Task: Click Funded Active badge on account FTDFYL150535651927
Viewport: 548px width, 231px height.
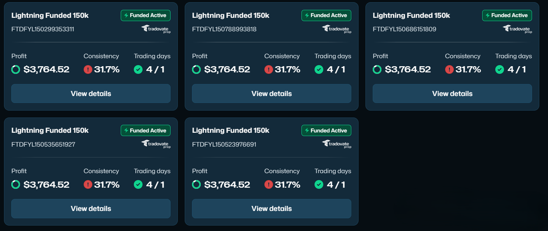Action: coord(146,130)
